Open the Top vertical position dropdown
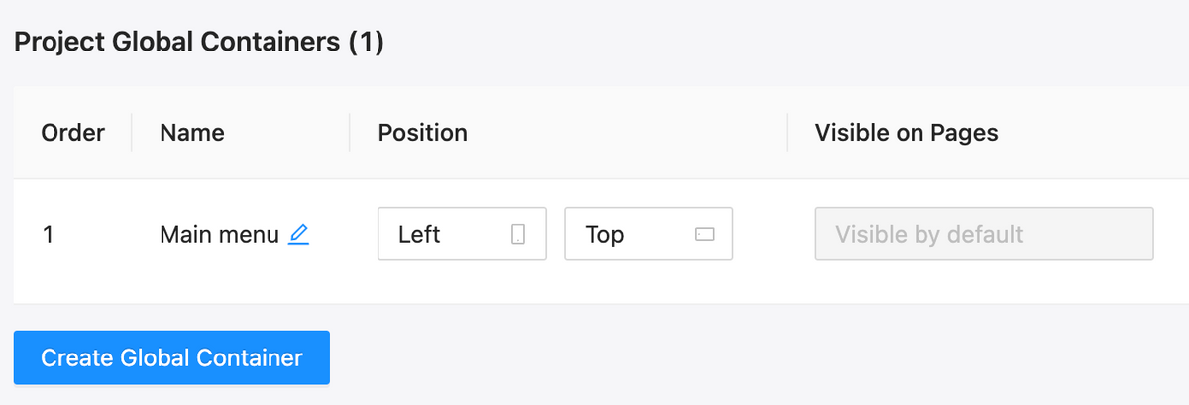Viewport: 1189px width, 405px height. [648, 235]
